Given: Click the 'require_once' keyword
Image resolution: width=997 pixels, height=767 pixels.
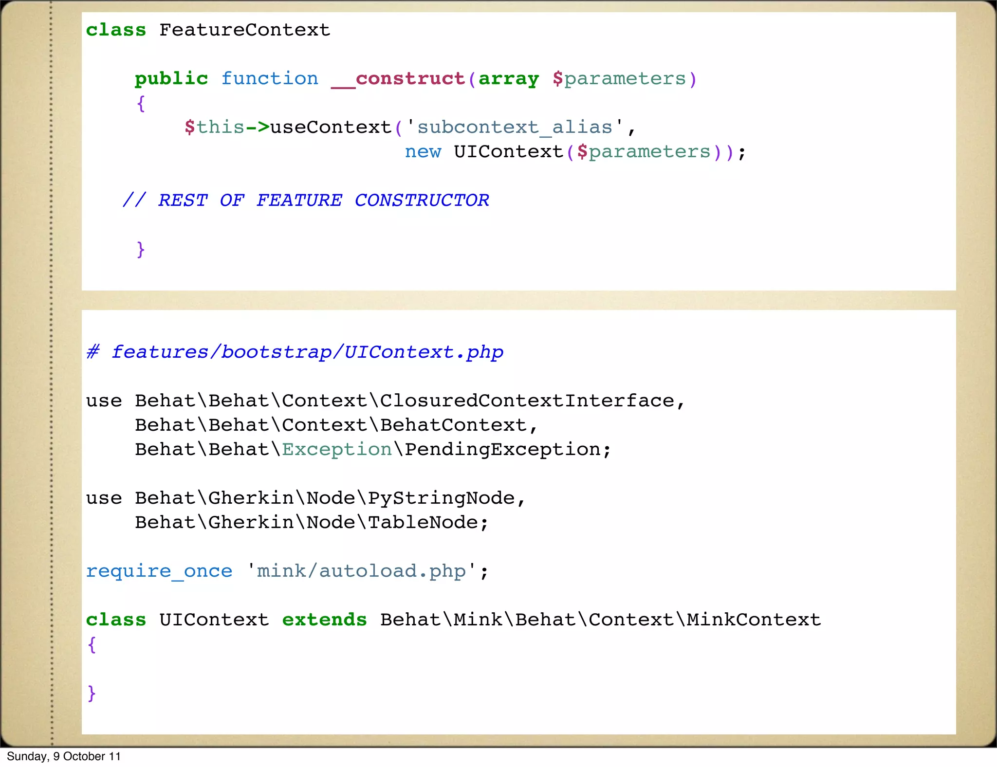Looking at the screenshot, I should tap(159, 571).
